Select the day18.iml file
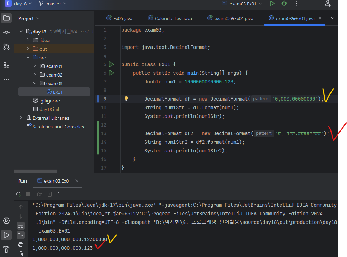Screen dimensions: 347x257 (46, 109)
